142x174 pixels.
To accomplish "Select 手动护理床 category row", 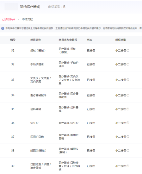I will pos(71,64).
